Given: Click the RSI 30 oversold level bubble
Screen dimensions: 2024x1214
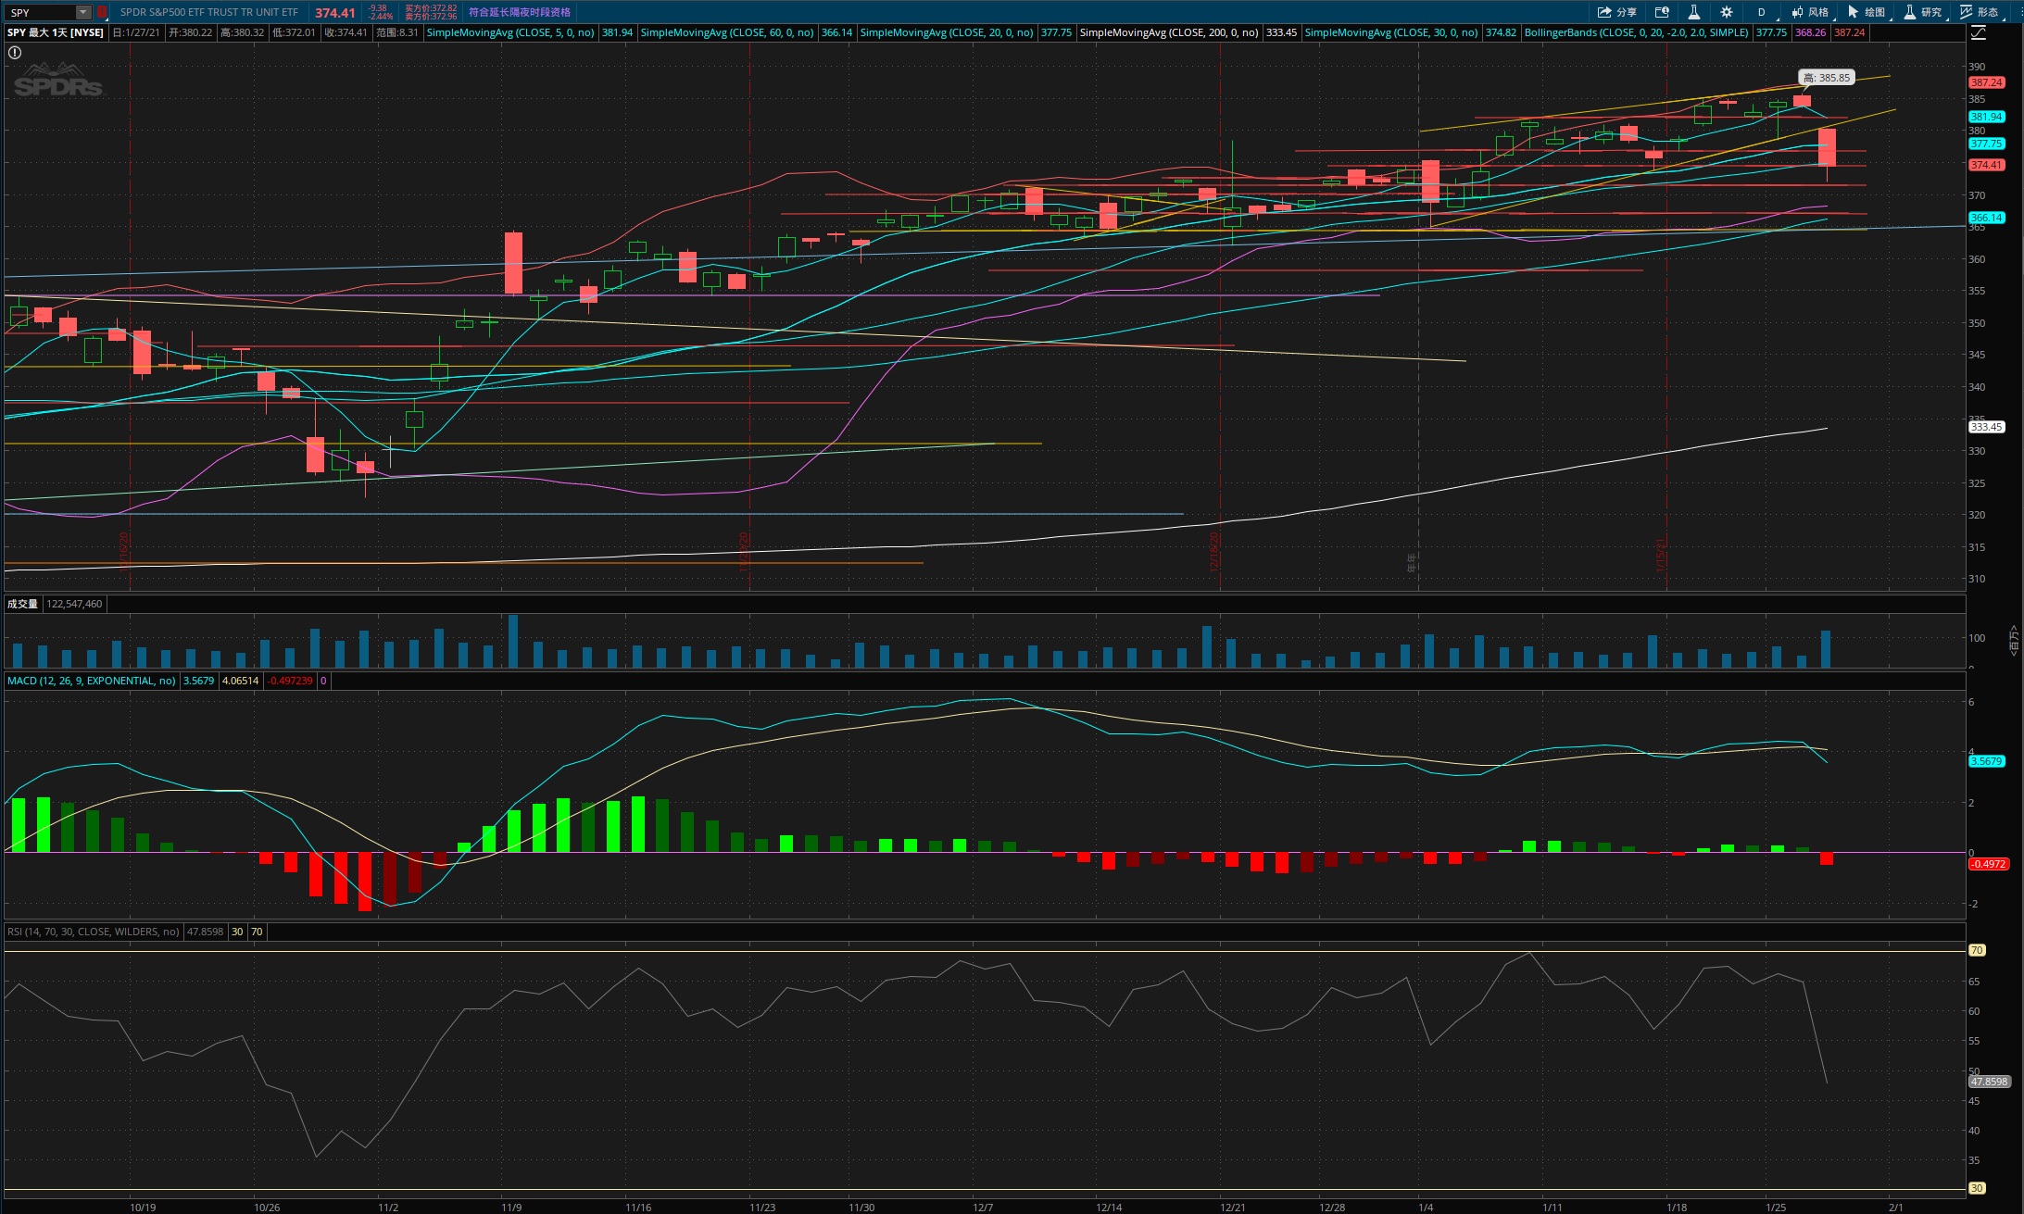Looking at the screenshot, I should tap(1976, 1188).
